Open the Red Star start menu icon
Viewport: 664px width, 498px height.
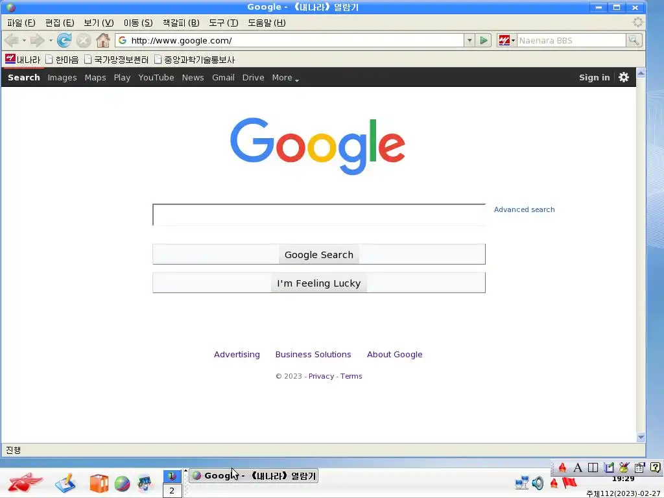pyautogui.click(x=25, y=482)
